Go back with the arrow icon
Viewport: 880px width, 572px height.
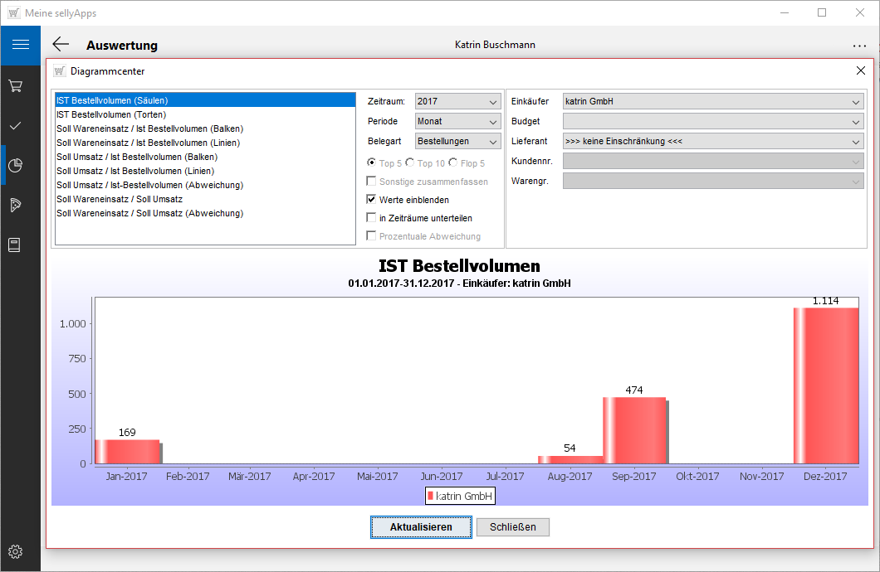61,45
